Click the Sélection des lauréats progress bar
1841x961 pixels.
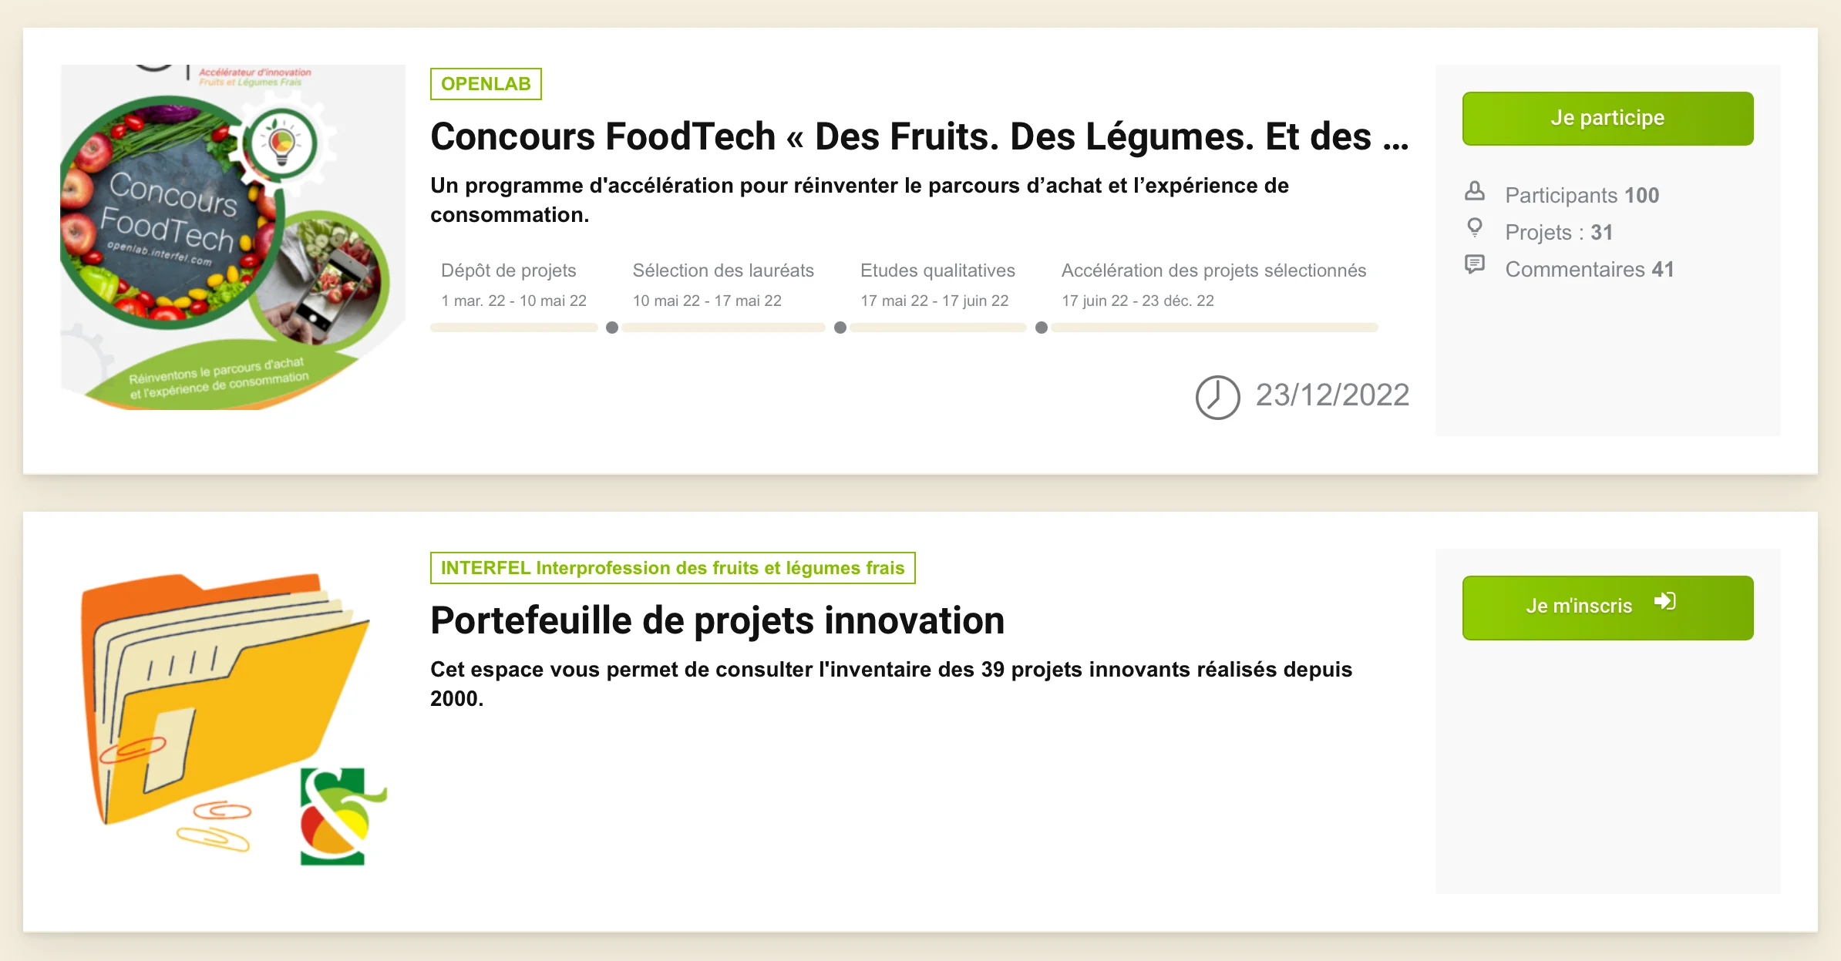pos(724,328)
